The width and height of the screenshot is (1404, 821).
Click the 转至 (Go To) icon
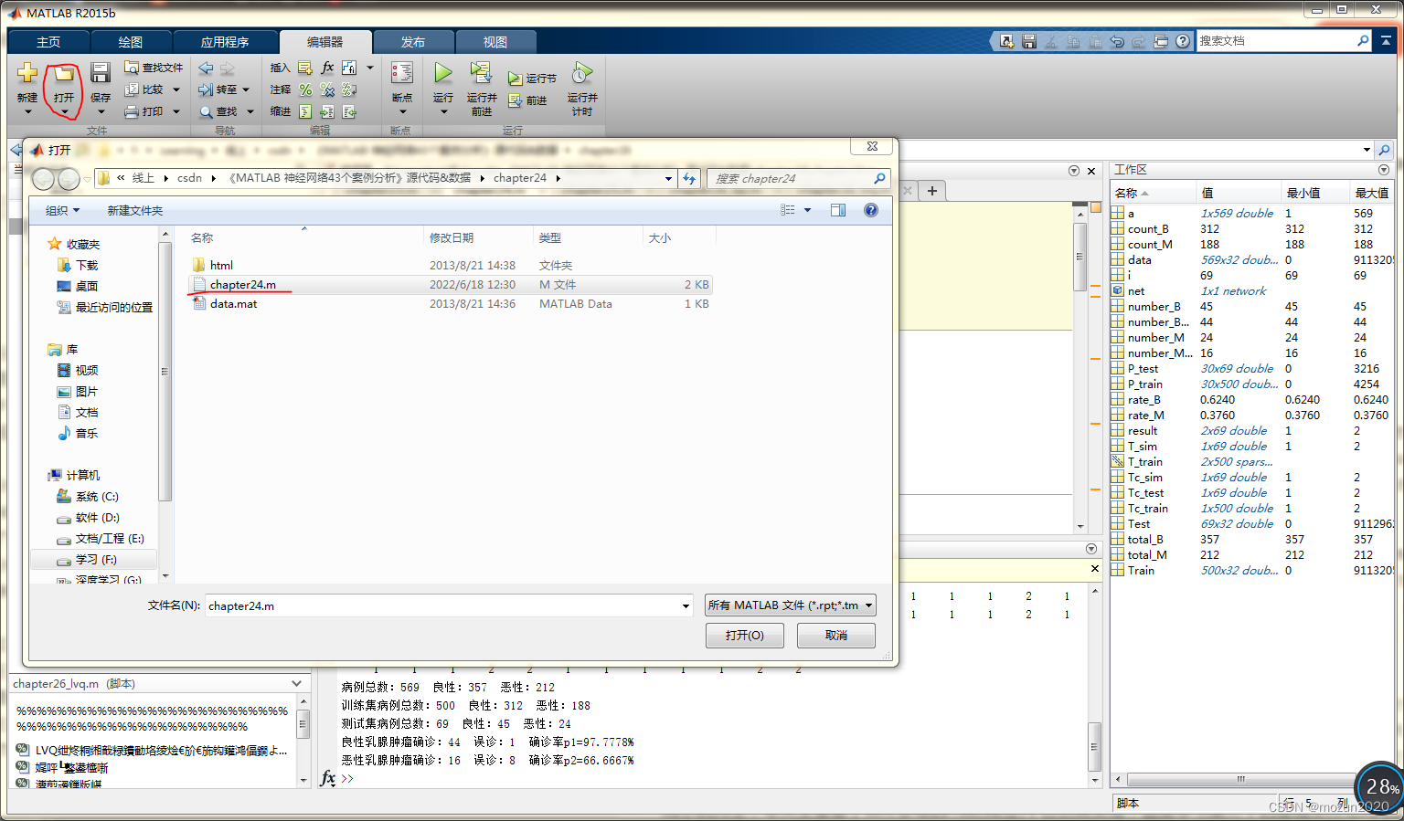tap(207, 89)
